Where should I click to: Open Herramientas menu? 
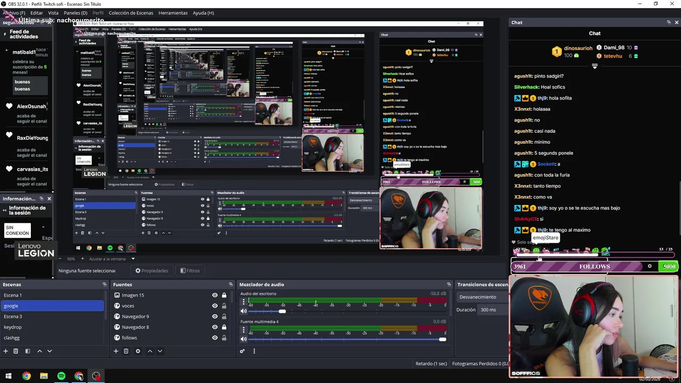(173, 13)
